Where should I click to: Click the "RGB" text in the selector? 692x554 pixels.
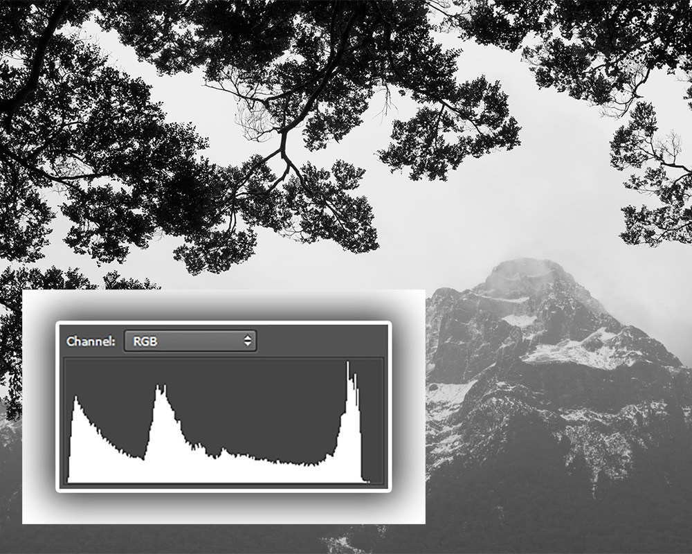145,341
